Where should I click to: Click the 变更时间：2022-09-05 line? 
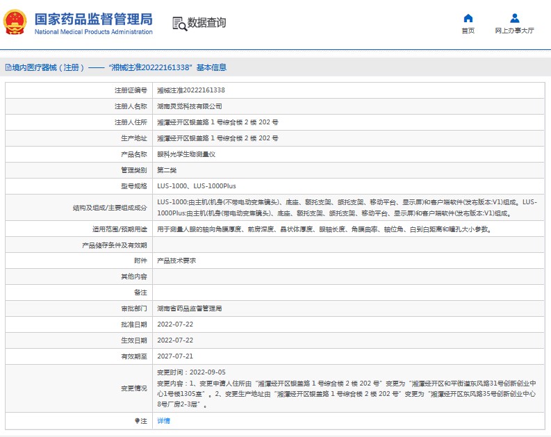pyautogui.click(x=191, y=372)
